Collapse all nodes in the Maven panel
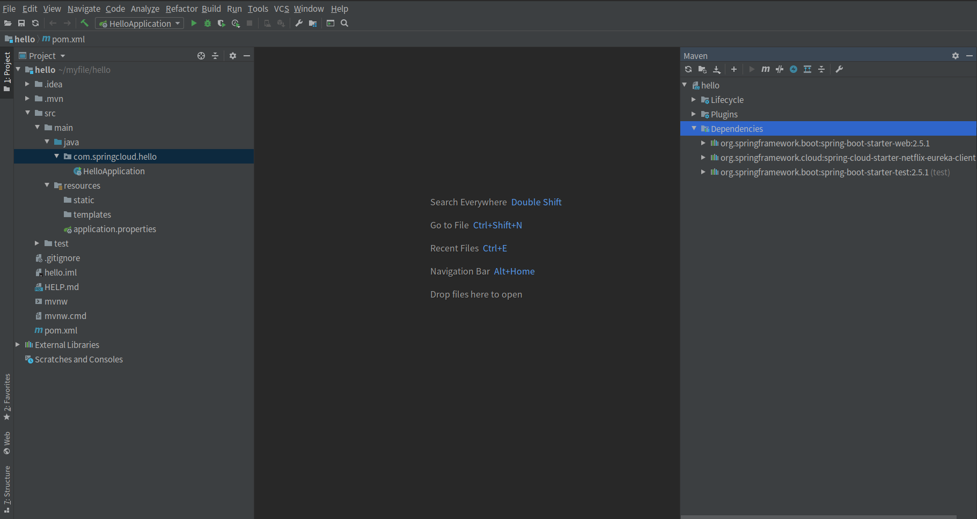This screenshot has height=519, width=977. point(821,69)
